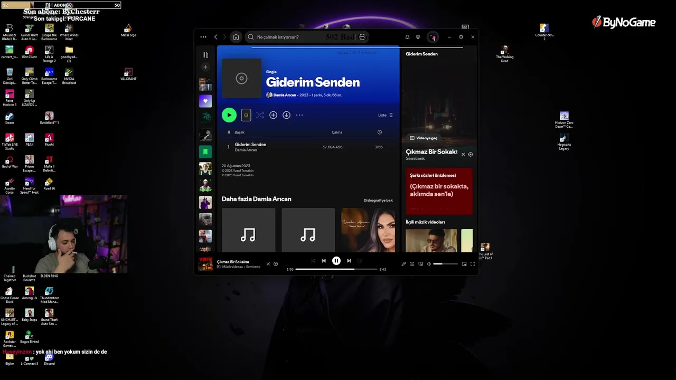This screenshot has height=380, width=676.
Task: Sort by duration clock column header
Action: (380, 132)
